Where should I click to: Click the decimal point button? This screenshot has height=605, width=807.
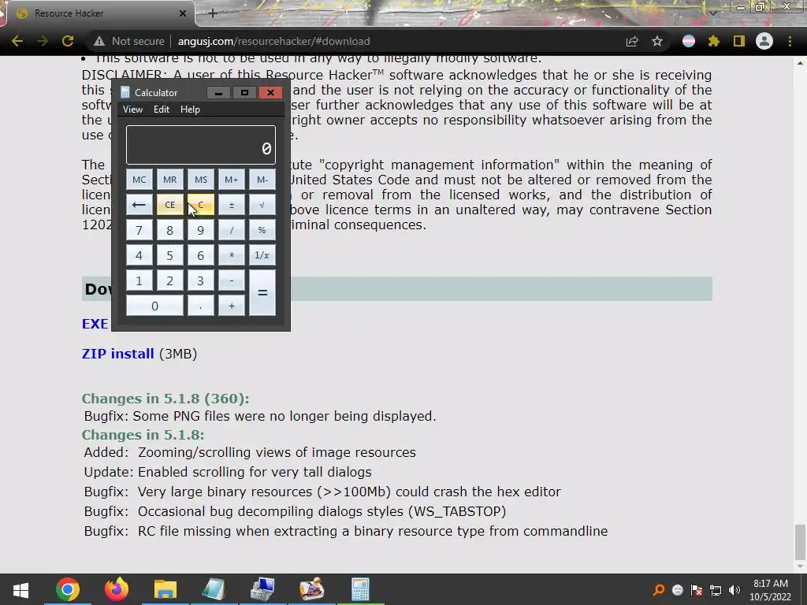click(201, 306)
